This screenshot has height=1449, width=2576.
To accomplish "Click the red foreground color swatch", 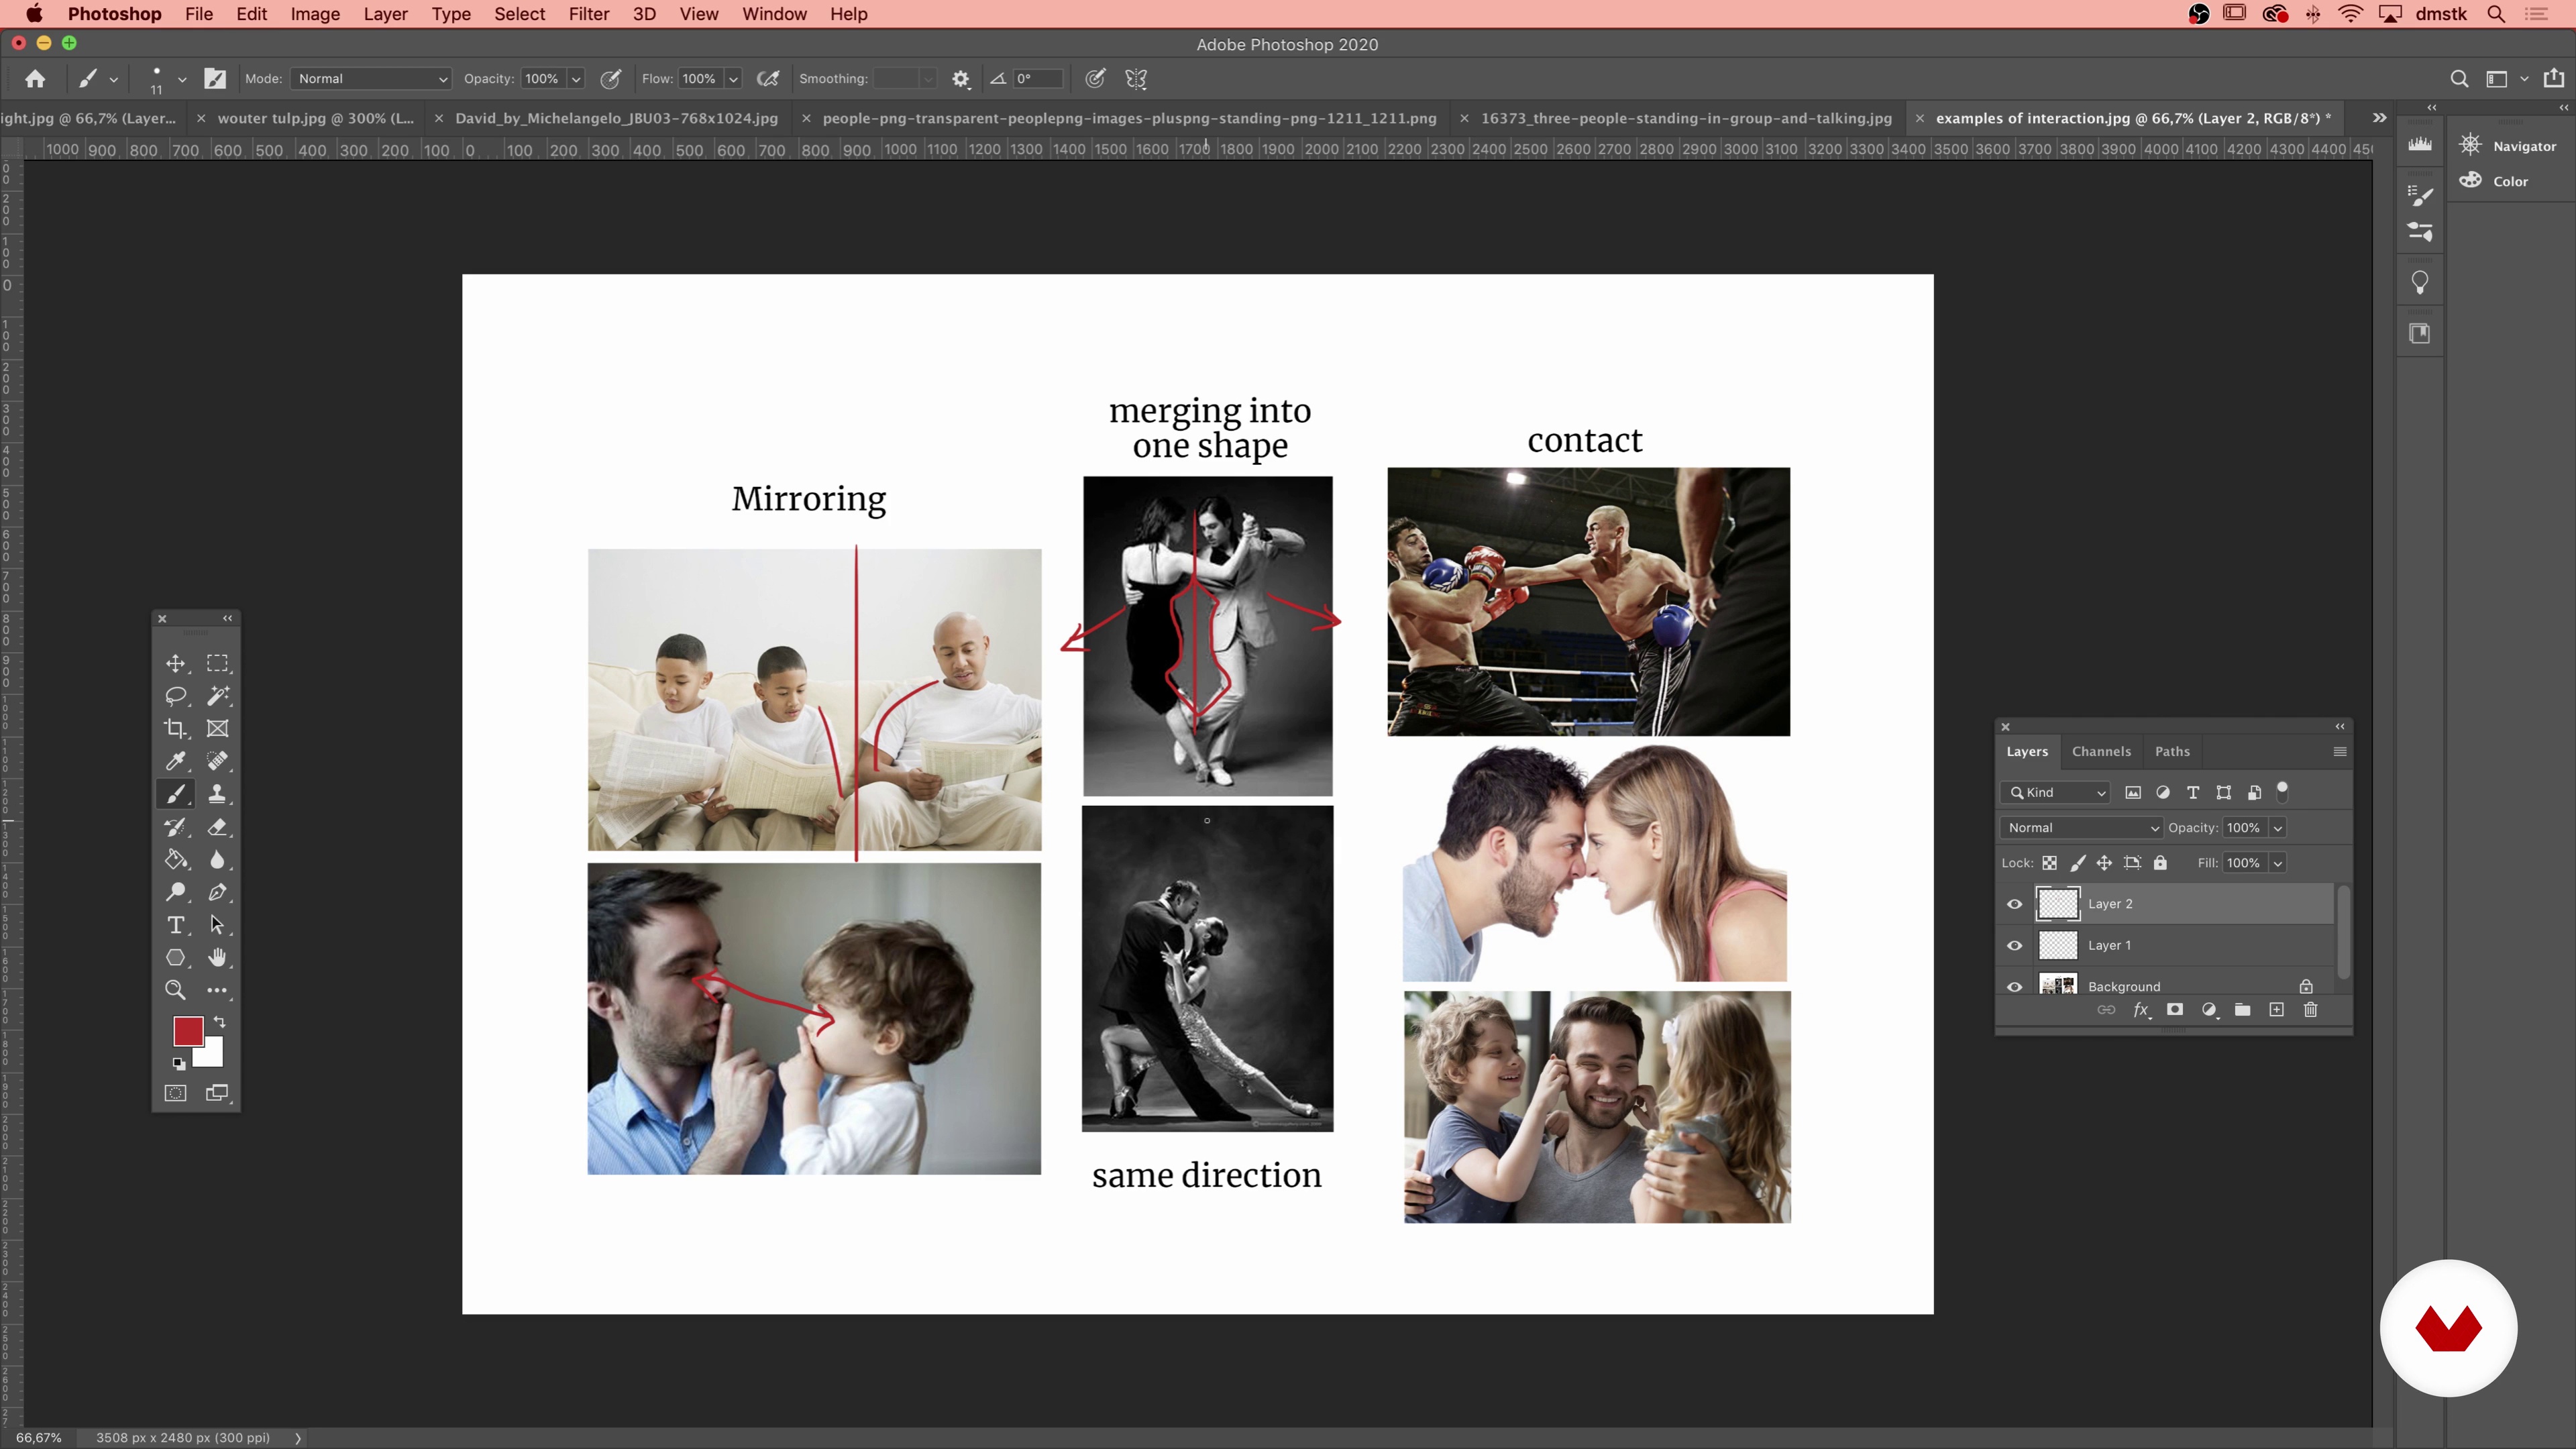I will (187, 1030).
